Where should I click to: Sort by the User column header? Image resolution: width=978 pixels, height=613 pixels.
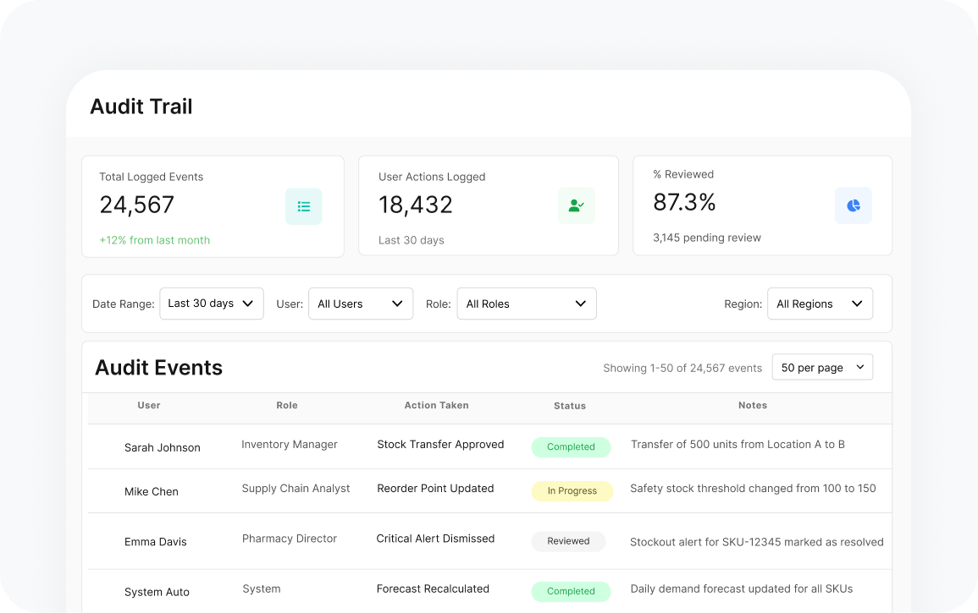pos(149,406)
